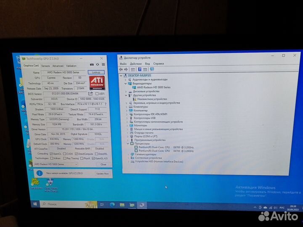Click the blue info icon in the update bar

(40, 173)
